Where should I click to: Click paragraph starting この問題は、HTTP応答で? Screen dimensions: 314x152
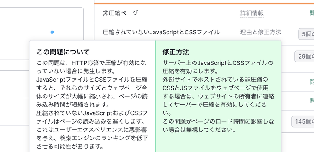pyautogui.click(x=92, y=67)
